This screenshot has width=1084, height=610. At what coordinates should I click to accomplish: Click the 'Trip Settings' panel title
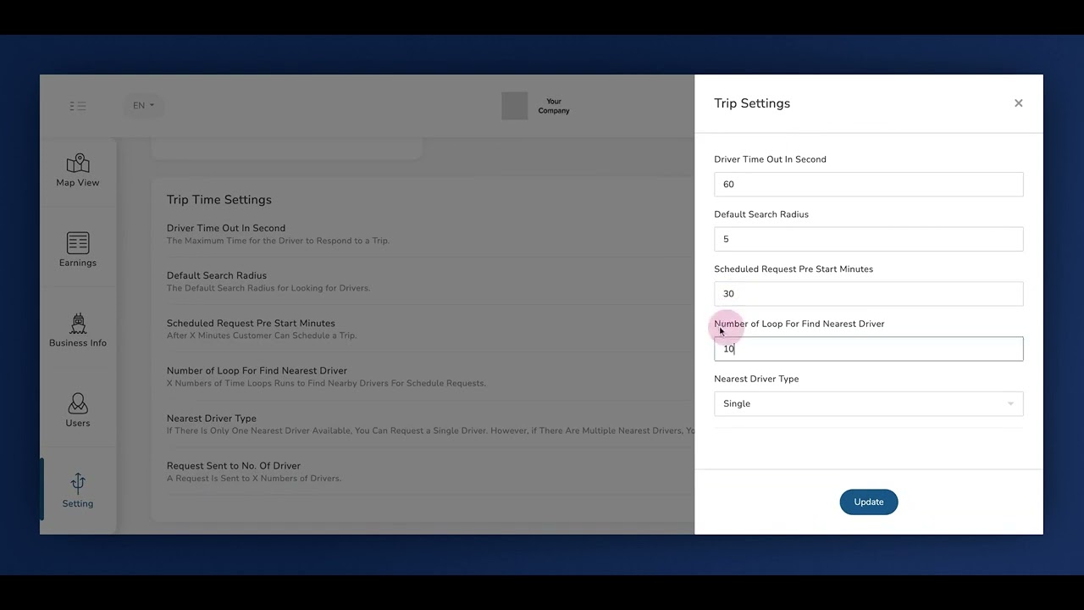[x=752, y=103]
